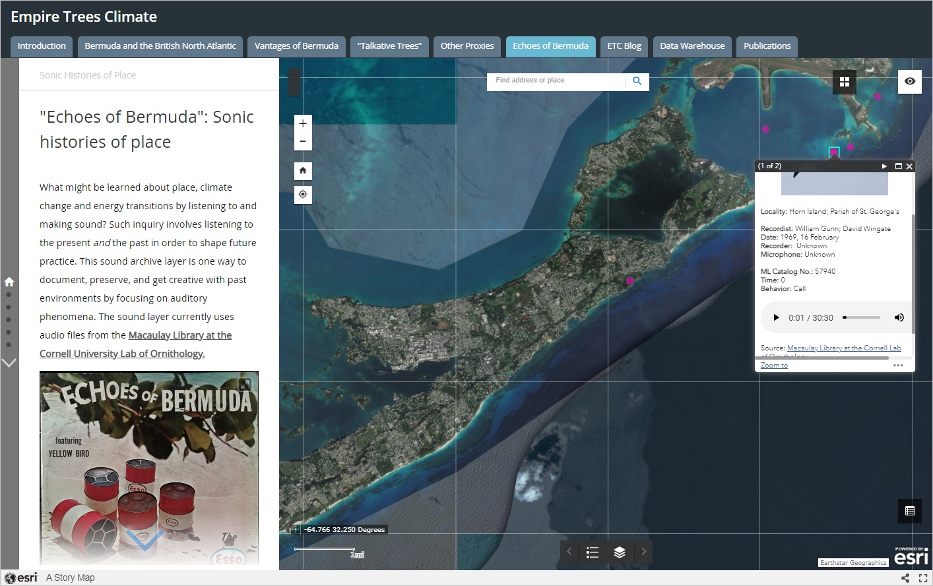Image resolution: width=933 pixels, height=586 pixels.
Task: Open the layers list widget
Action: click(619, 552)
